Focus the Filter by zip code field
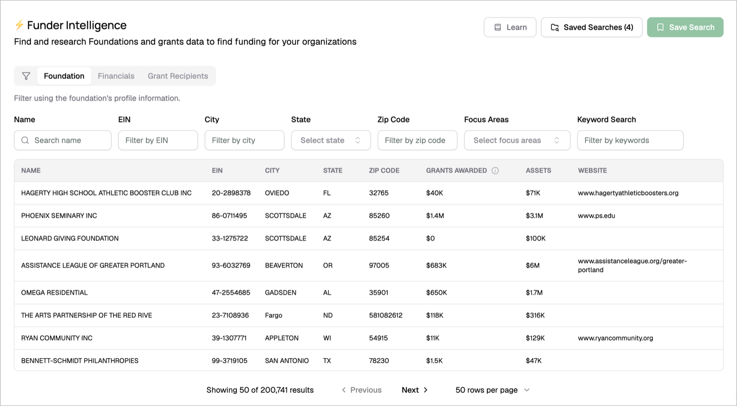This screenshot has height=406, width=737. point(417,140)
